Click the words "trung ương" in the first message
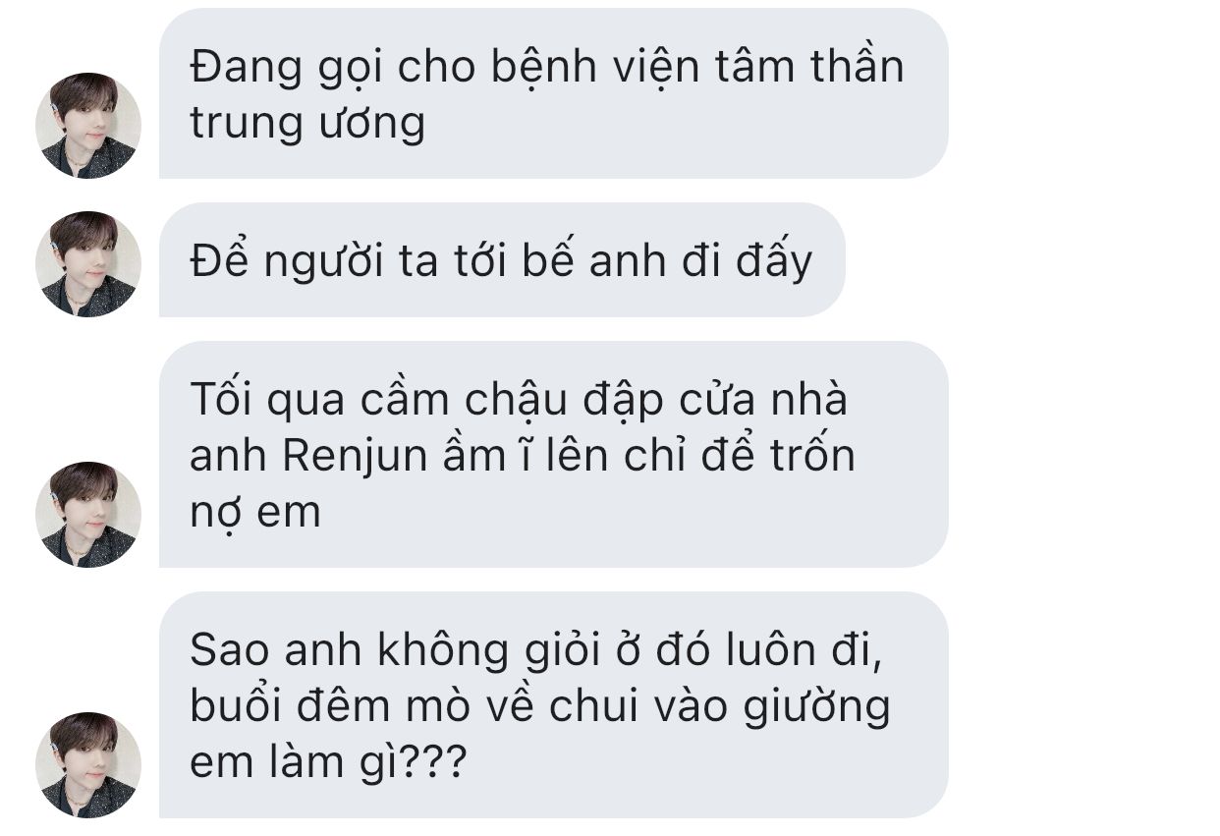Viewport: 1220px width, 836px height. tap(307, 123)
